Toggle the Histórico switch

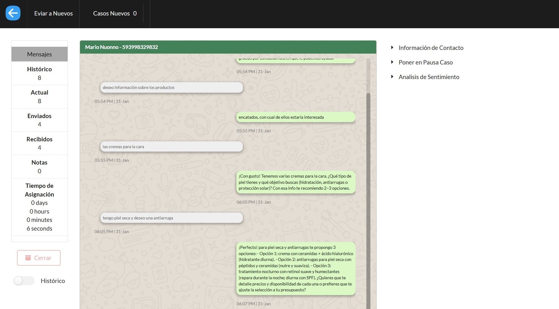click(24, 281)
